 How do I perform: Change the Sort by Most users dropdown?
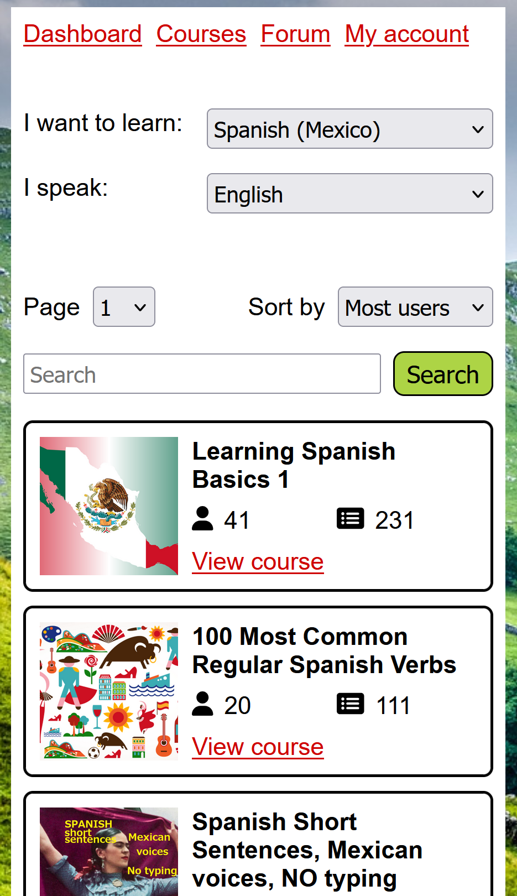[415, 307]
